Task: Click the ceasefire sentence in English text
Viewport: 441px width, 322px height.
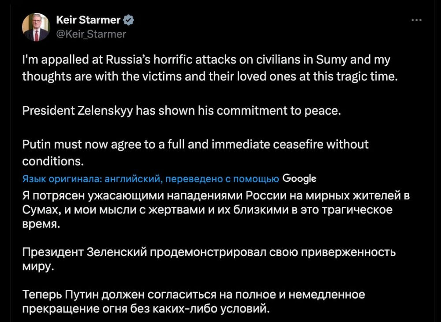Action: click(194, 144)
